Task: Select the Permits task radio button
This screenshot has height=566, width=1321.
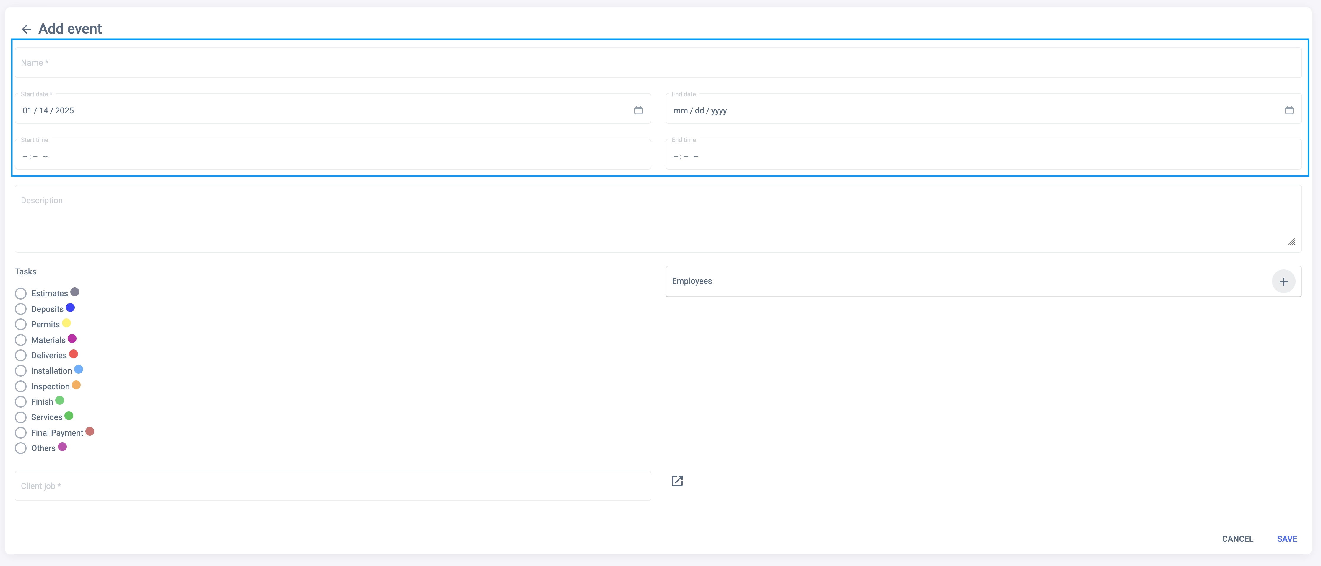Action: (20, 325)
